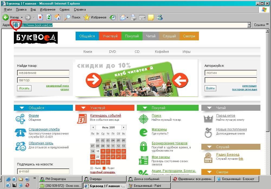Screen dimensions: 271x189
Task: Click the Mail envelope toolbar icon
Action: [x=123, y=17]
